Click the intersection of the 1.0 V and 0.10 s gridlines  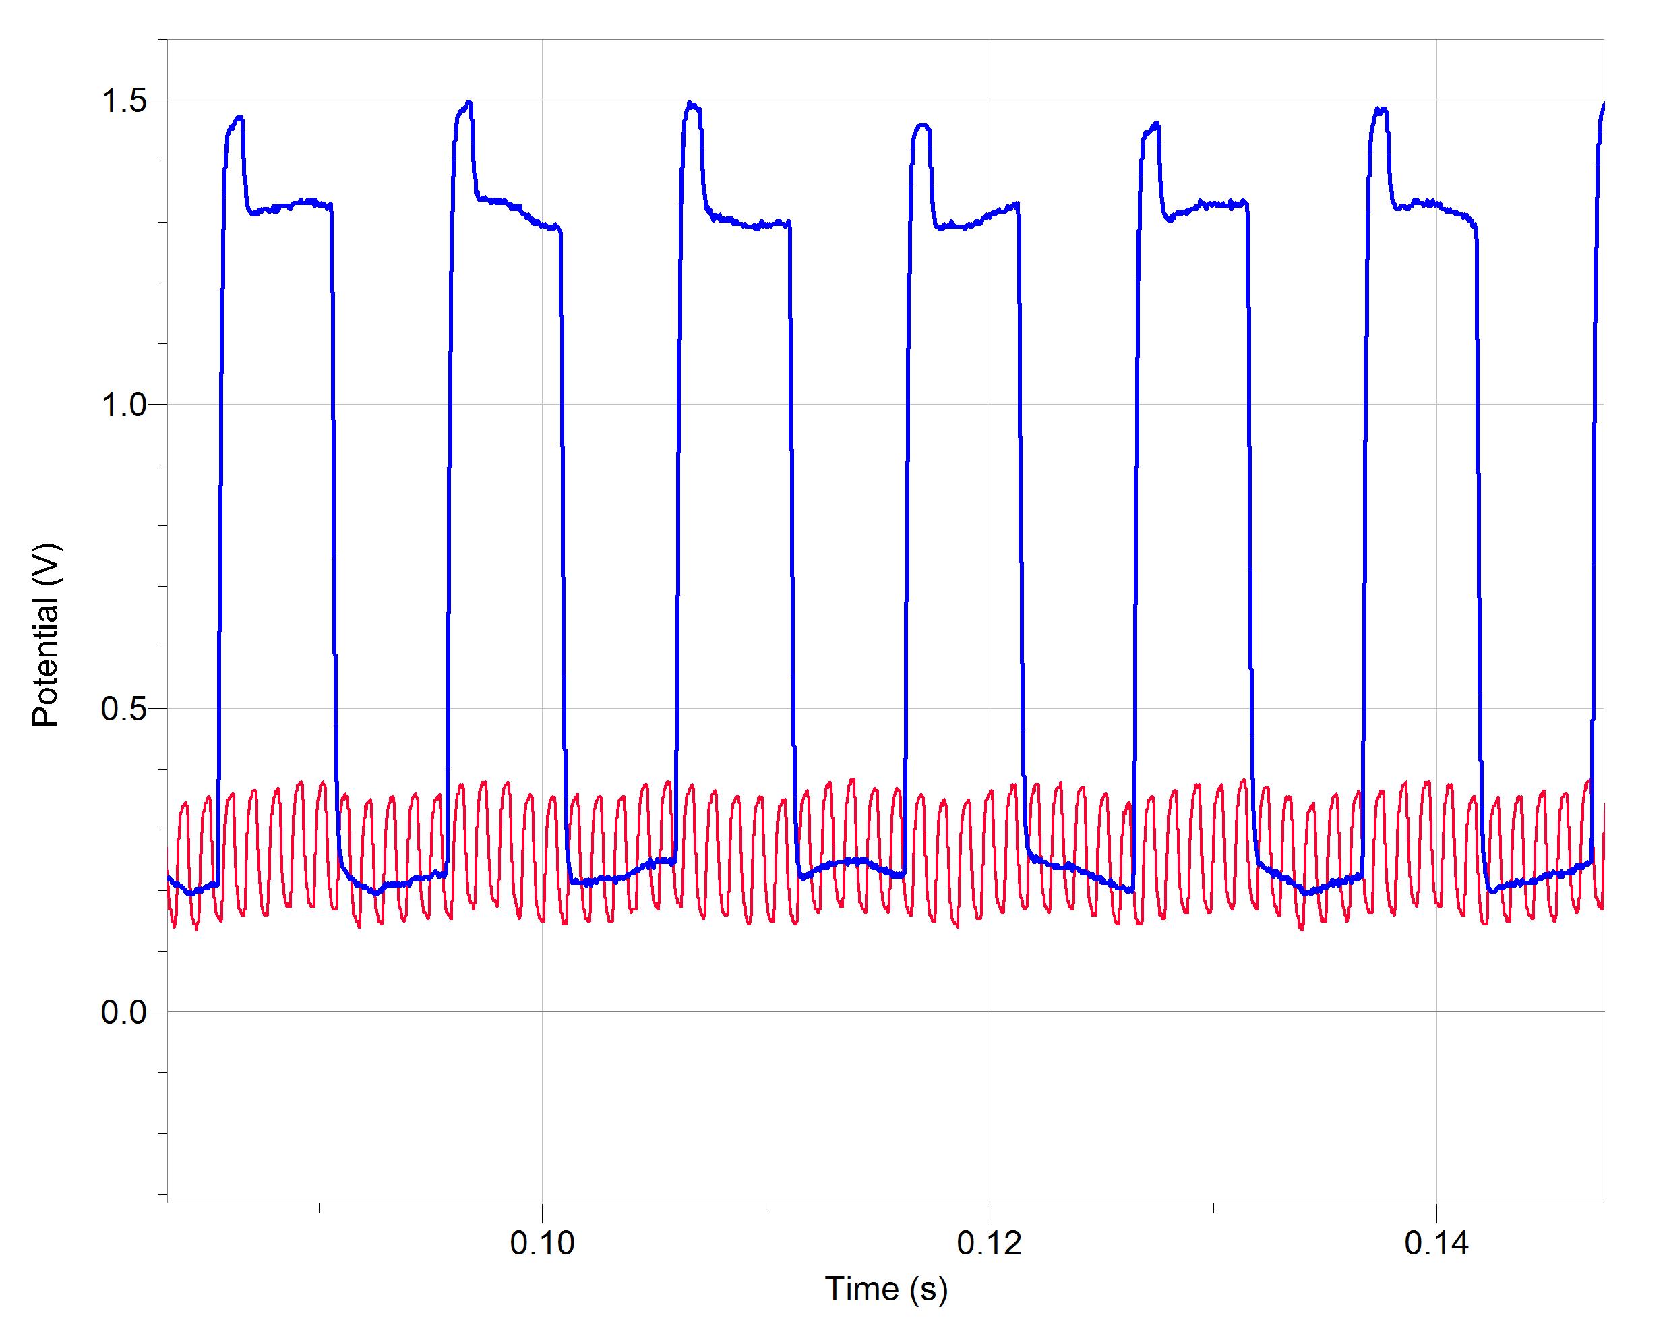(542, 405)
